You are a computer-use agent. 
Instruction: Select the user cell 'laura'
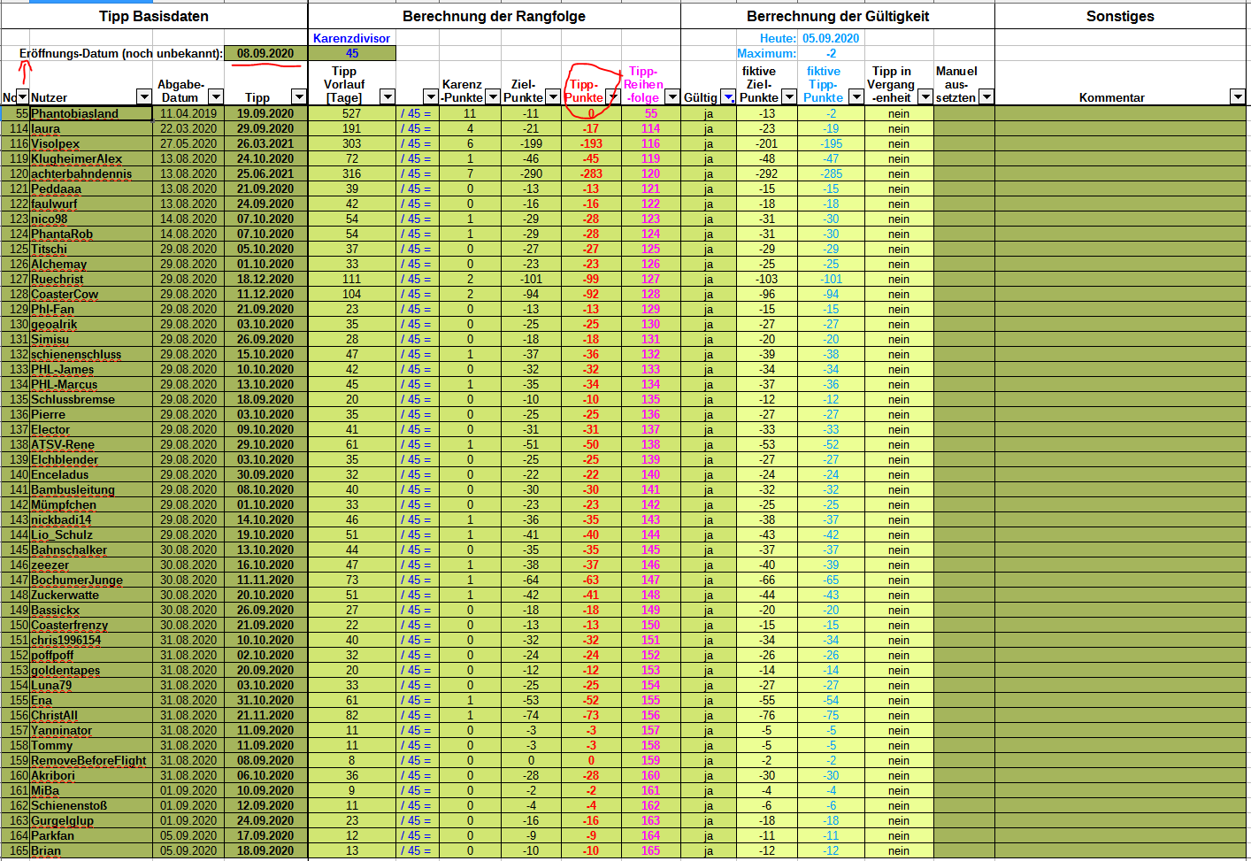pyautogui.click(x=91, y=128)
